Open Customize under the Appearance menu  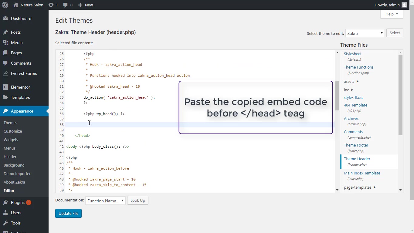[13, 131]
